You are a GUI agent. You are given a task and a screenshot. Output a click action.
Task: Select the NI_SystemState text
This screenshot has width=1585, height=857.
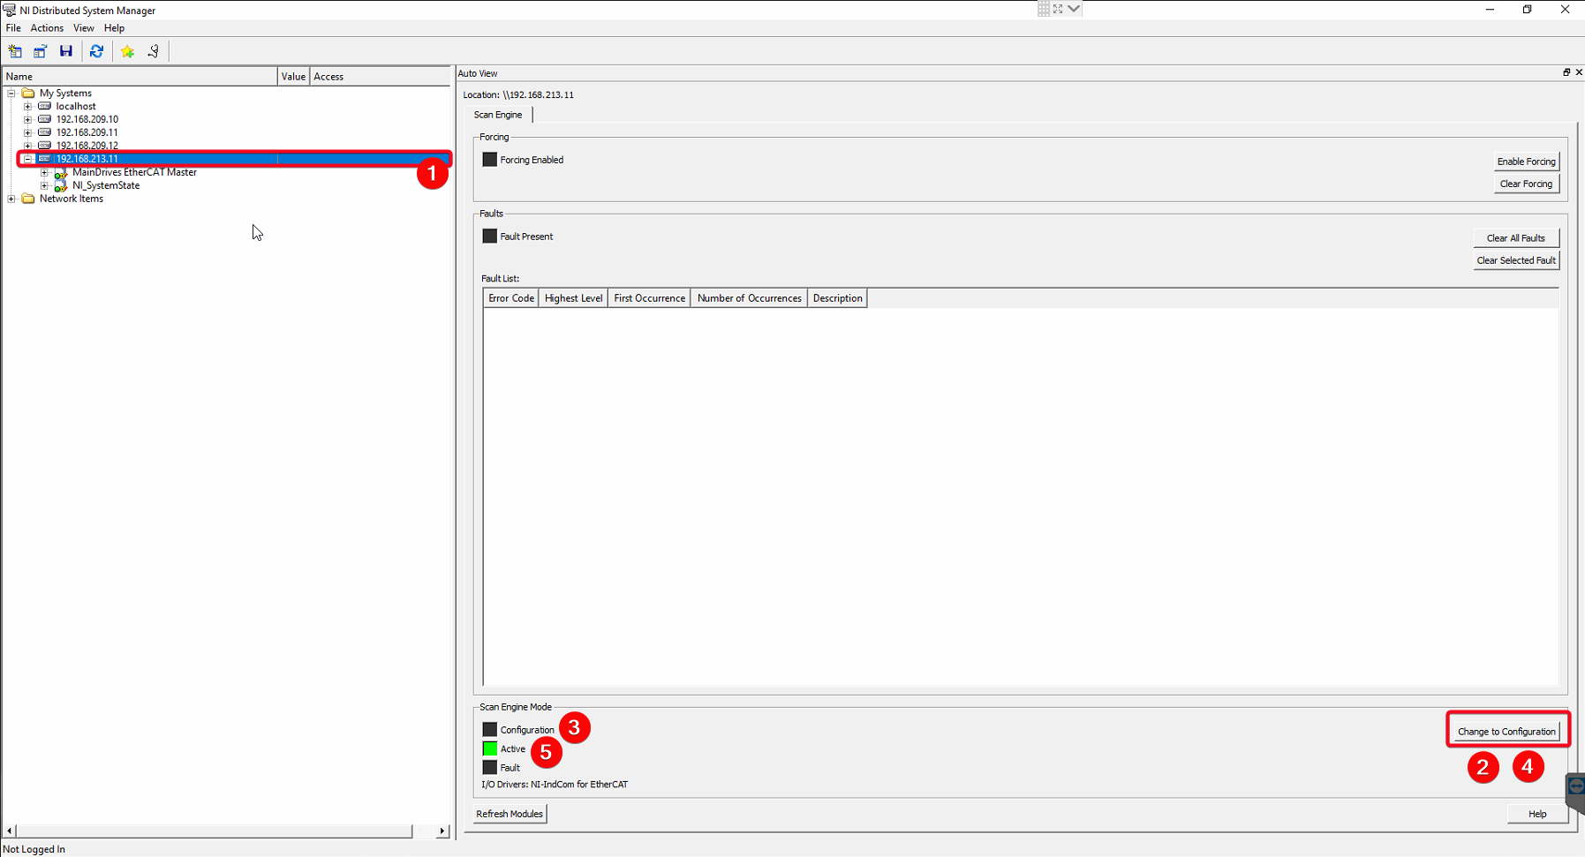[106, 185]
